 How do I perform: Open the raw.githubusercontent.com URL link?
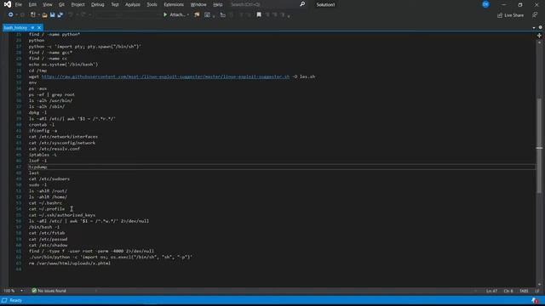[165, 76]
